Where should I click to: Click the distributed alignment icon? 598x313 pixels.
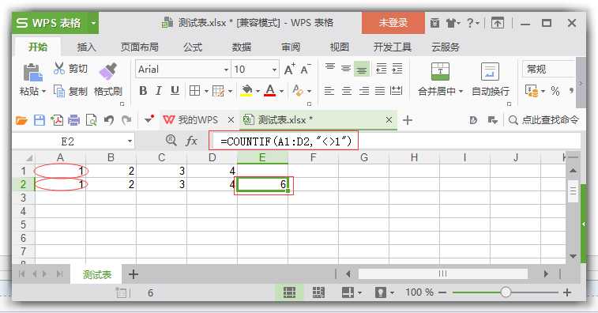tap(397, 91)
